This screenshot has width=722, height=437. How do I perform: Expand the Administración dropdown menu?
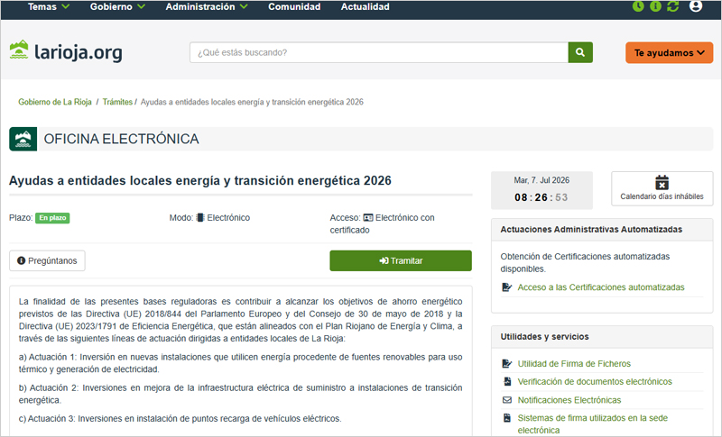(207, 7)
